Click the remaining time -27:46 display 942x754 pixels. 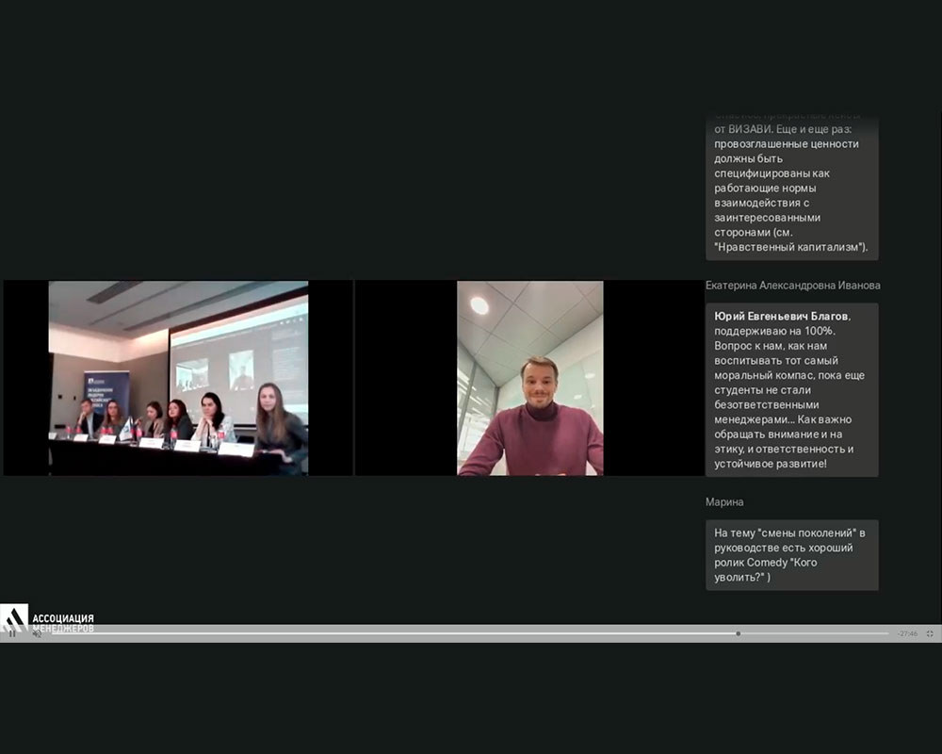[x=907, y=633]
